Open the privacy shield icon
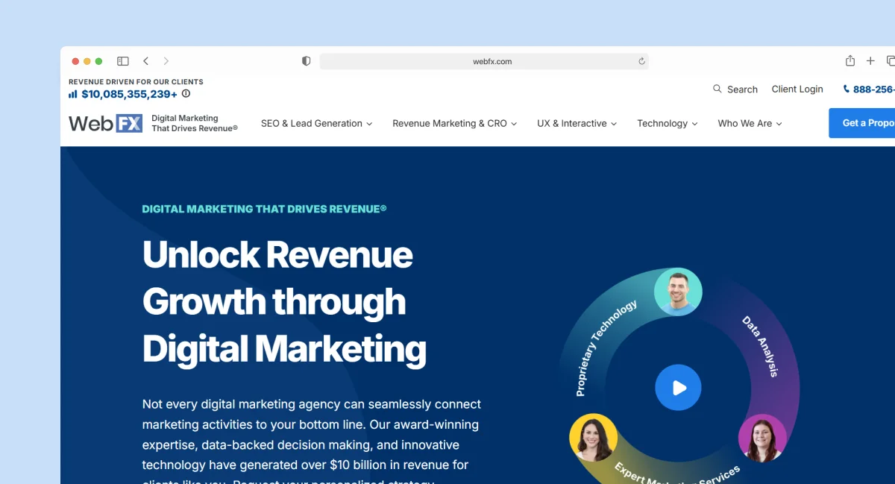The height and width of the screenshot is (484, 895). [x=306, y=61]
